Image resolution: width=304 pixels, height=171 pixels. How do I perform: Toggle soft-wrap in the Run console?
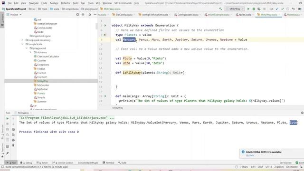click(13, 129)
